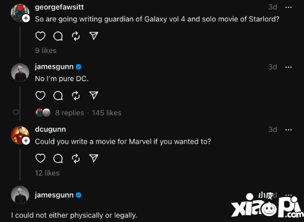This screenshot has height=222, width=304.
Task: Follow dcugunn using the plus badge on avatar
Action: 26,140
